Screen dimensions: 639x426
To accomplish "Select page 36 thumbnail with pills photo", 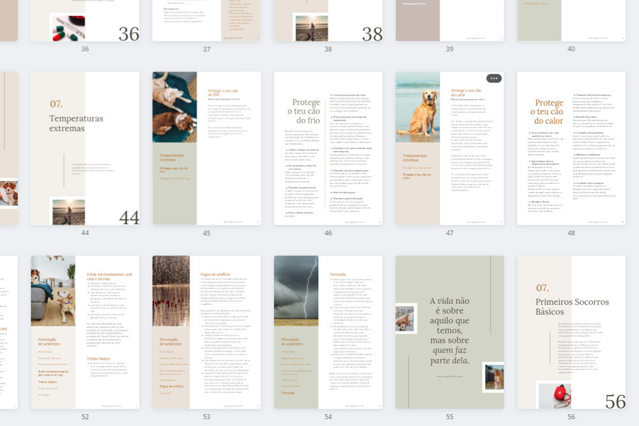I will (x=85, y=20).
